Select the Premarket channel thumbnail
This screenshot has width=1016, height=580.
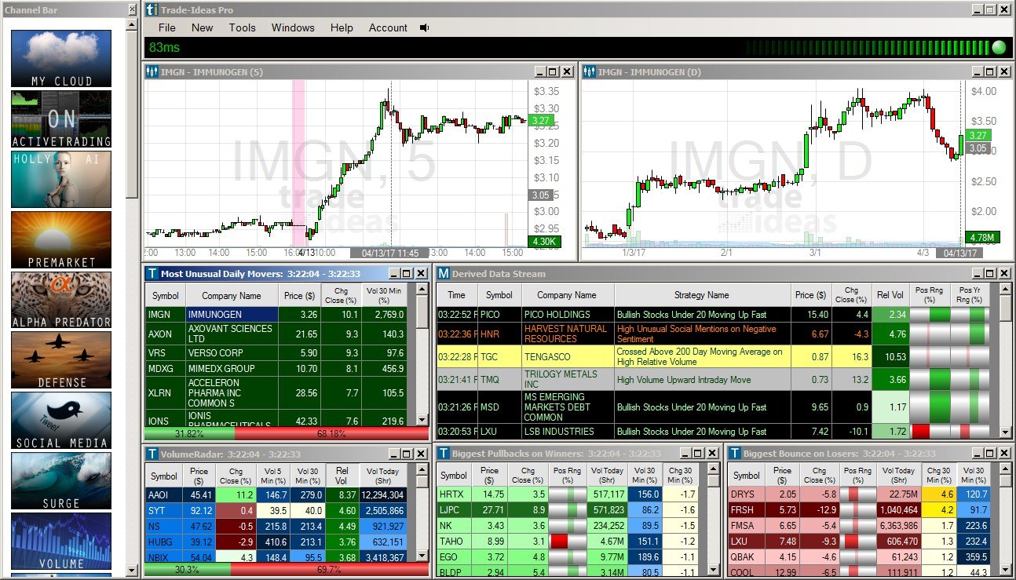[x=61, y=239]
